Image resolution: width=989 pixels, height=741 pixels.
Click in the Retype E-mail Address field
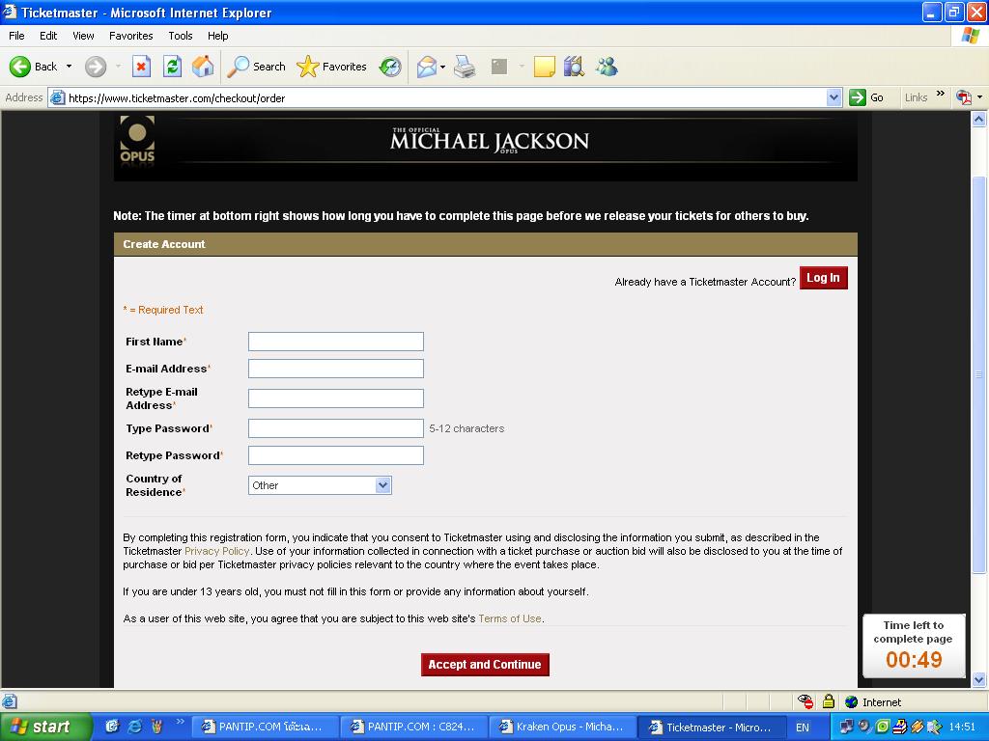[x=335, y=398]
